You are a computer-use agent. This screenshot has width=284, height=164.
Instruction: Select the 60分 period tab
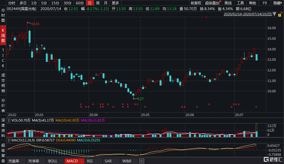(80, 3)
